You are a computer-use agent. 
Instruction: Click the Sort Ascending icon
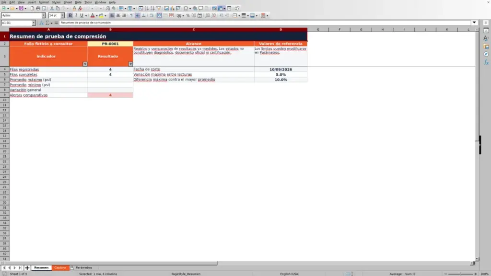coord(147,8)
